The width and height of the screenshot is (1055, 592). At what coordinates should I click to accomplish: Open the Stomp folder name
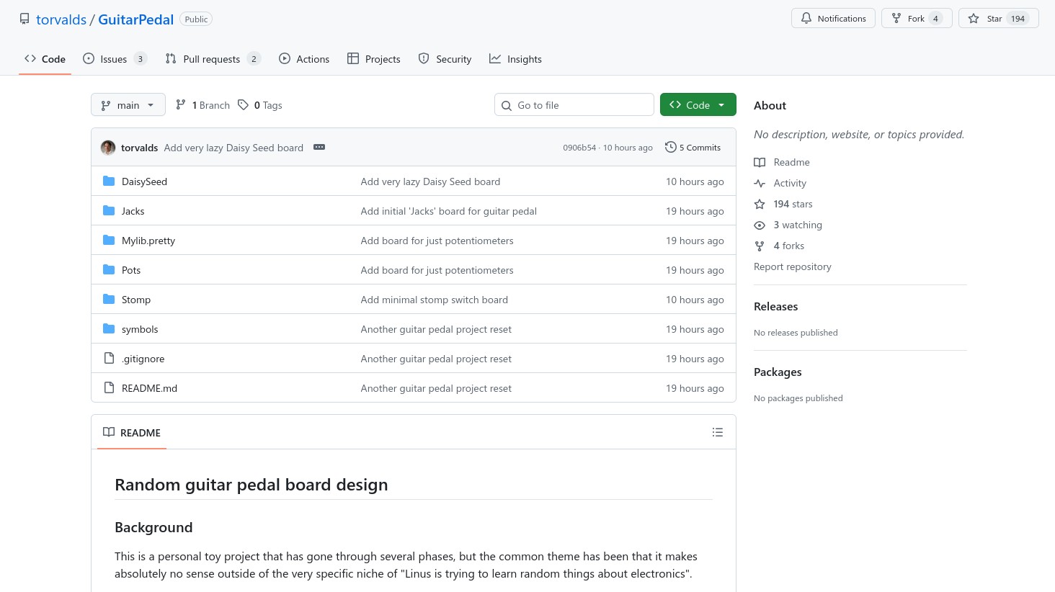click(136, 300)
